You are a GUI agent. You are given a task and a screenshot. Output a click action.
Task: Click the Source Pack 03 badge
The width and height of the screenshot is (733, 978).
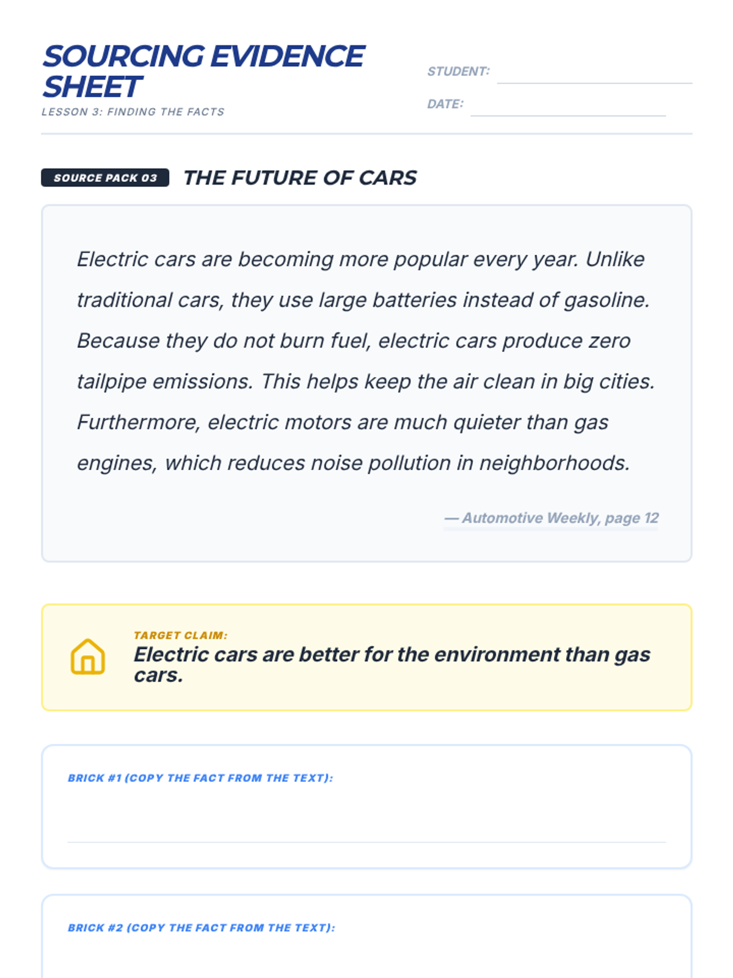pyautogui.click(x=105, y=178)
